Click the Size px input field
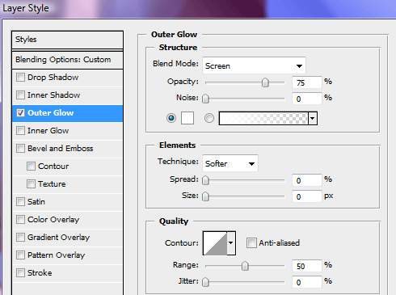 click(307, 196)
